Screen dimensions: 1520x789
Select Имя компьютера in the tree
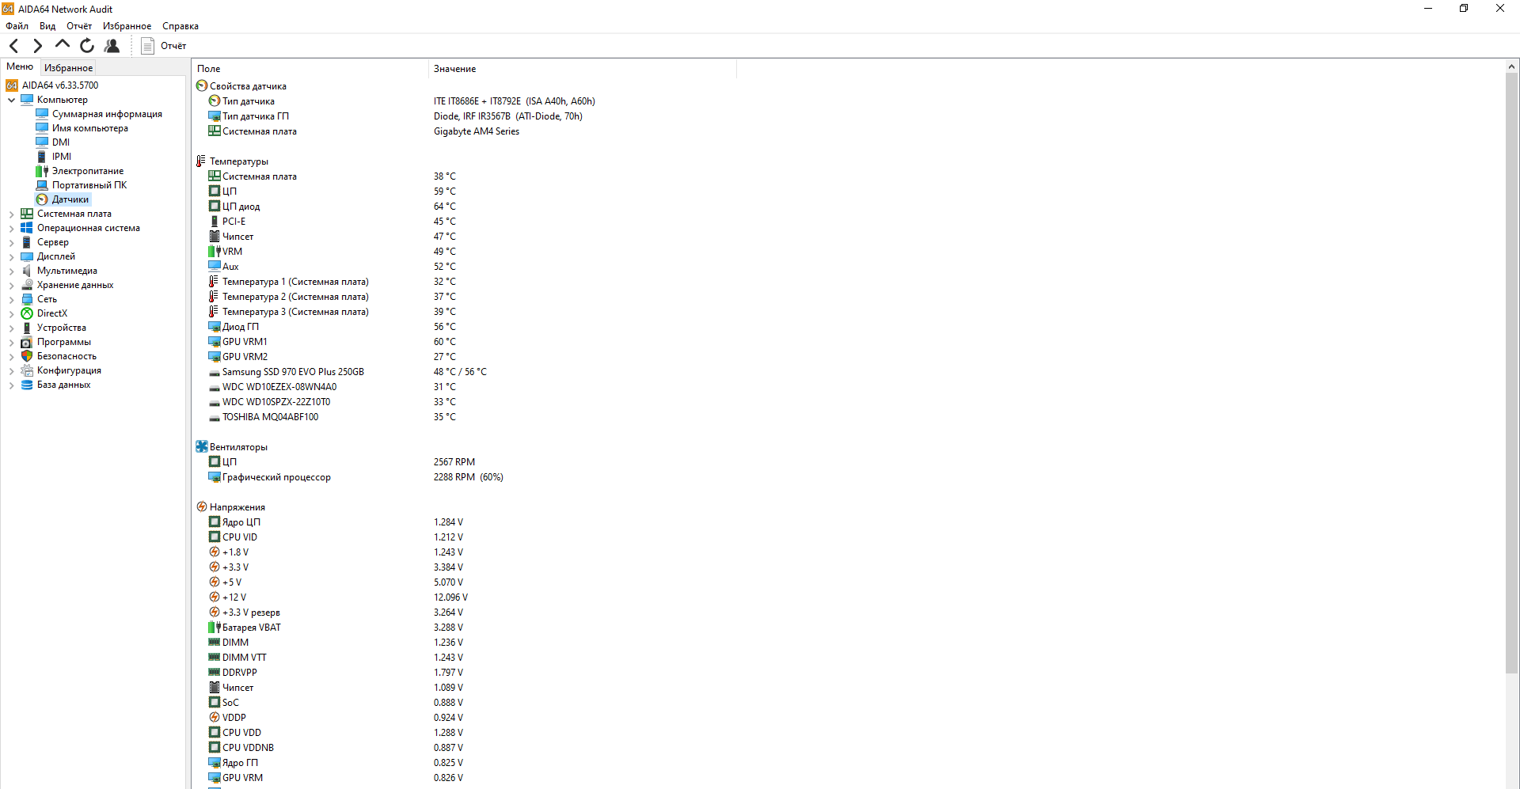(x=89, y=128)
